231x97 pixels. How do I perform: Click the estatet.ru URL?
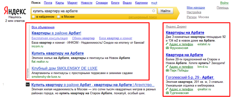204,44
